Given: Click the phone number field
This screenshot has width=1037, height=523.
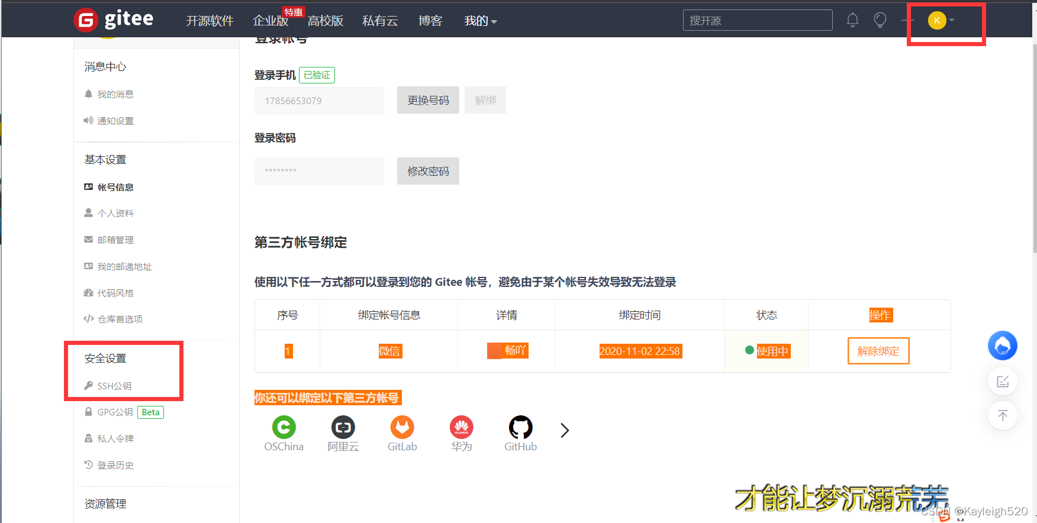Looking at the screenshot, I should [x=319, y=101].
